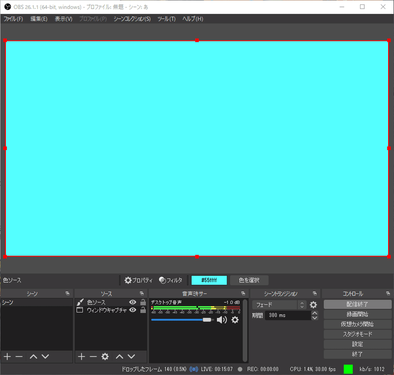
Task: Click the kb/s: 1012 status text
Action: coord(372,369)
